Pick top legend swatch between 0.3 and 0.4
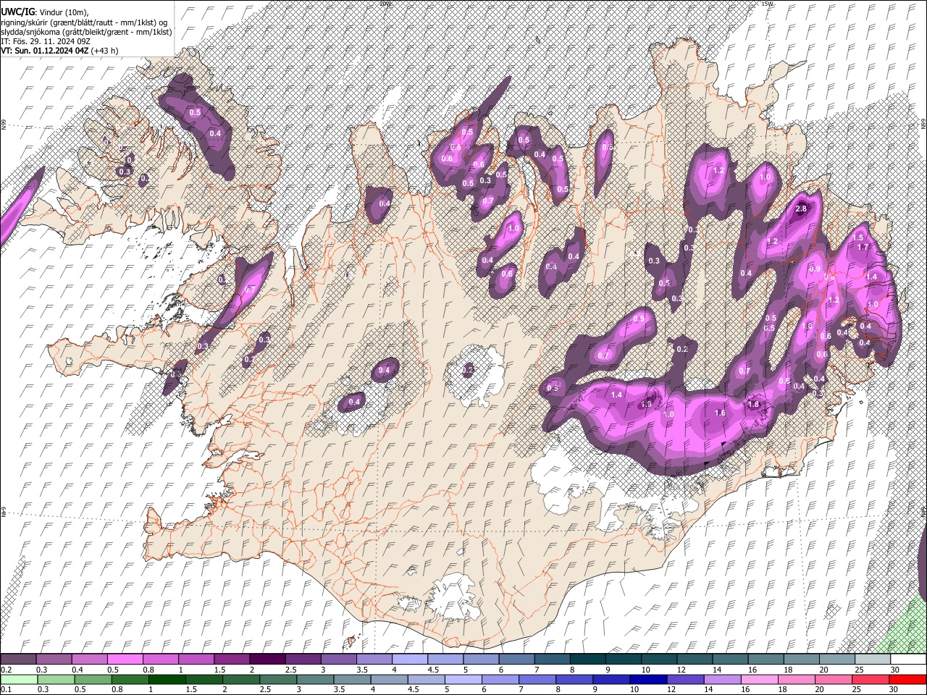 pyautogui.click(x=54, y=660)
